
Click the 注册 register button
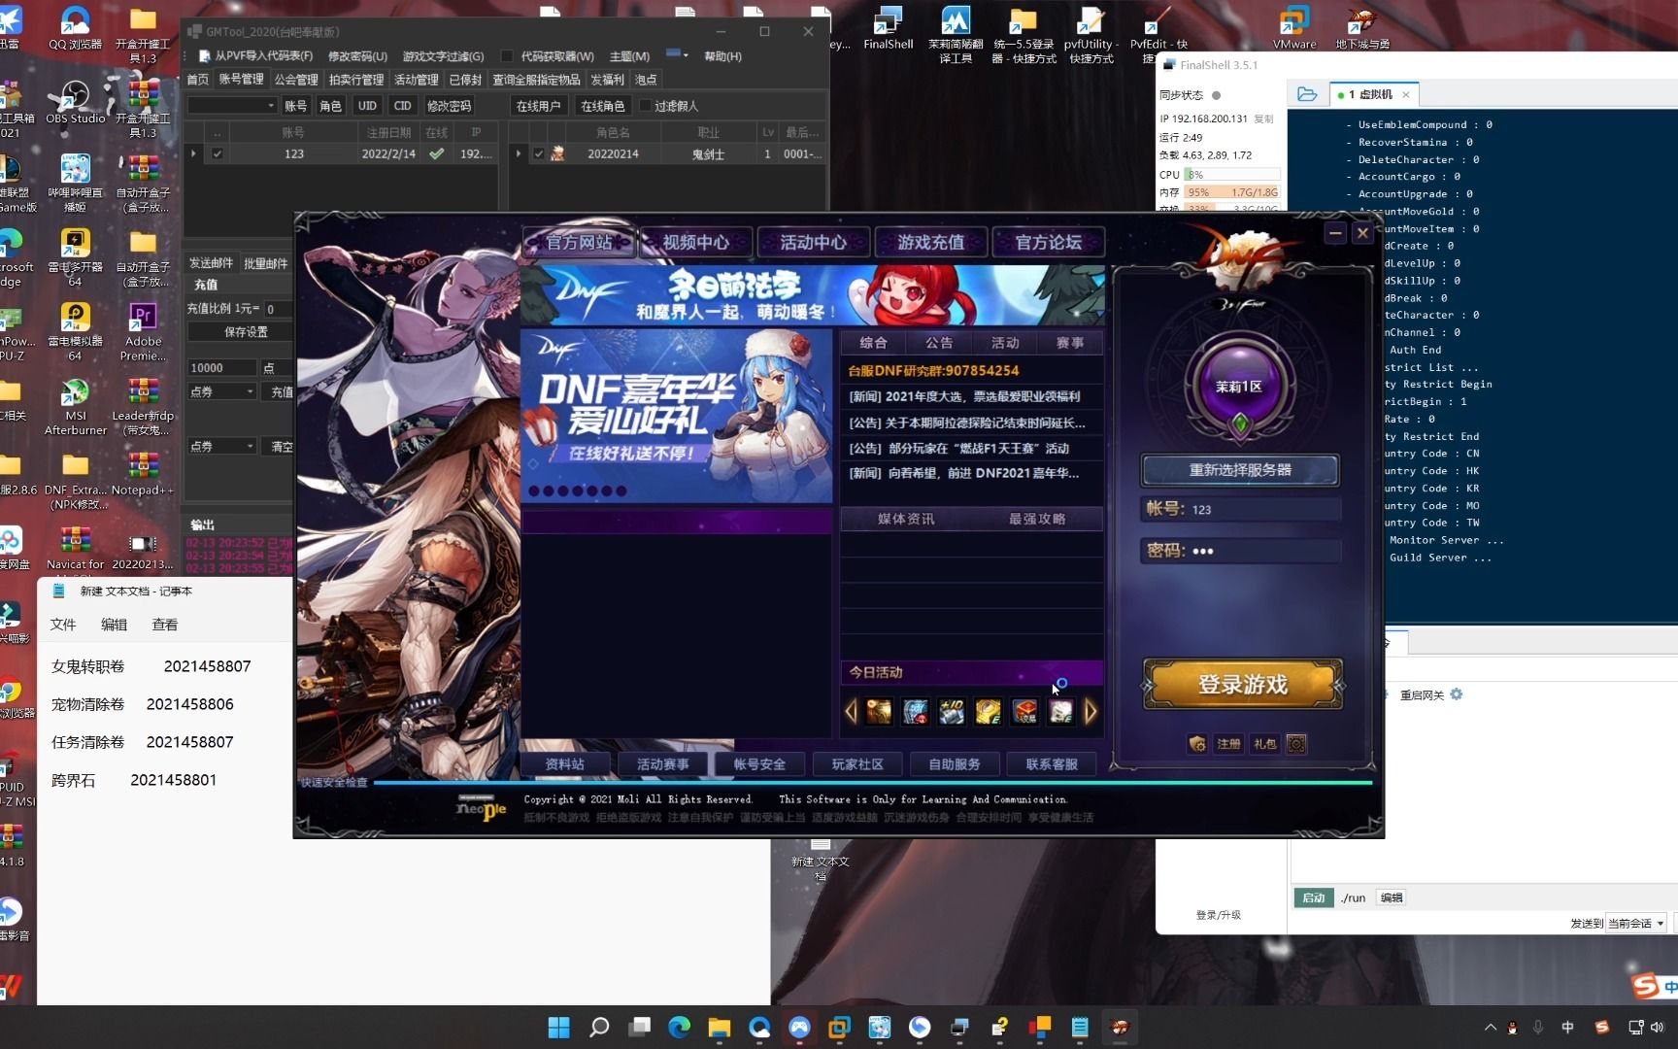click(x=1228, y=744)
